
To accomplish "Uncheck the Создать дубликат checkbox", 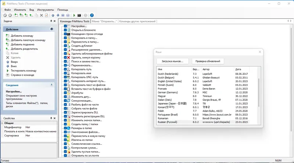I will pos(65,46).
